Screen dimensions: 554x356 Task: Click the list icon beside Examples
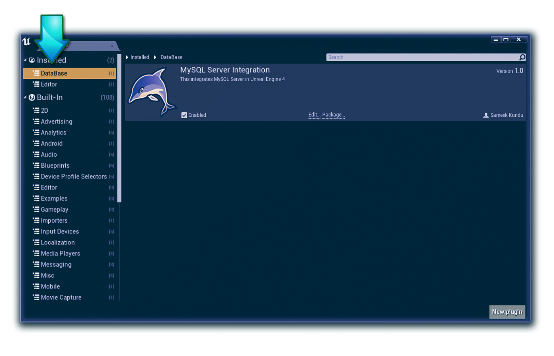pyautogui.click(x=36, y=199)
